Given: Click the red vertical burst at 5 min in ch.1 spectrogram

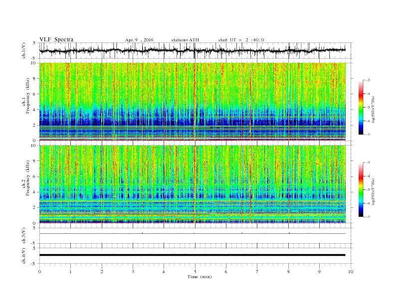Looking at the screenshot, I should (194, 102).
